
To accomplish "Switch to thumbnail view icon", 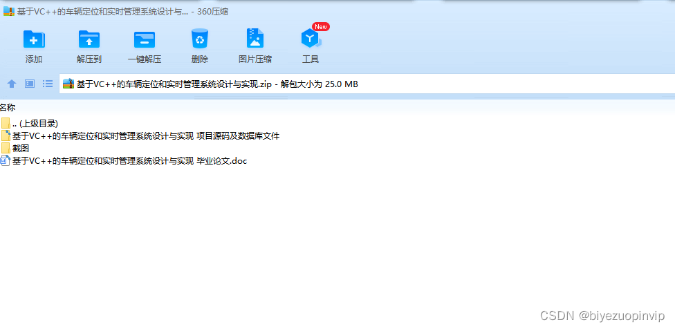I will (30, 84).
